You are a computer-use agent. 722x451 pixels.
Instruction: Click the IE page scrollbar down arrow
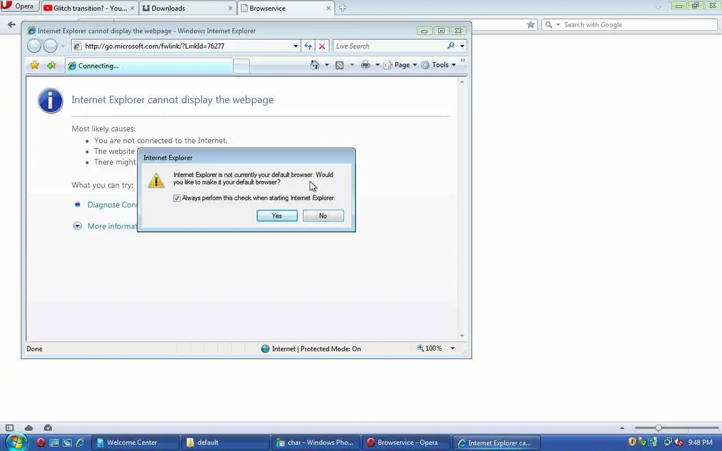pyautogui.click(x=462, y=336)
